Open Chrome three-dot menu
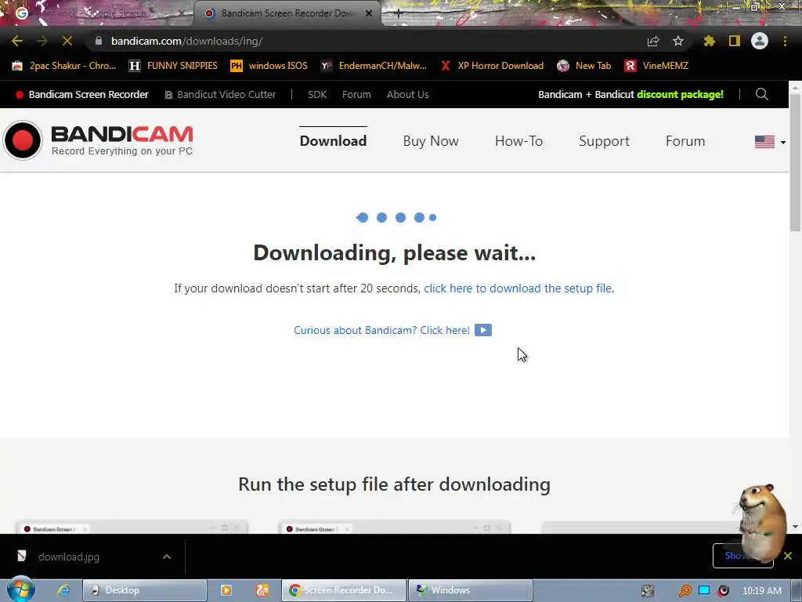 pyautogui.click(x=785, y=41)
